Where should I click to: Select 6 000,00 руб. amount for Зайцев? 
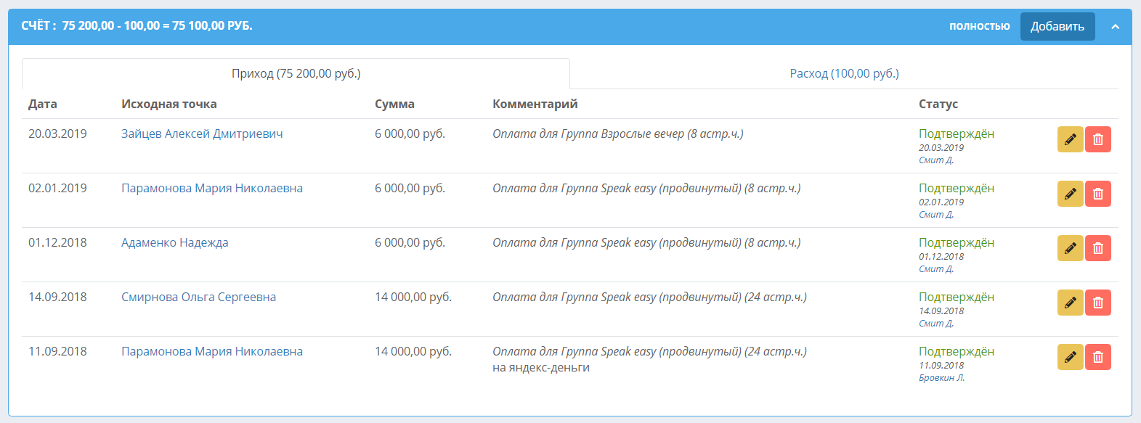pyautogui.click(x=410, y=134)
